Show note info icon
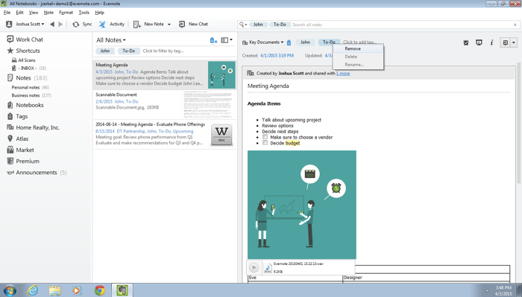 491,42
